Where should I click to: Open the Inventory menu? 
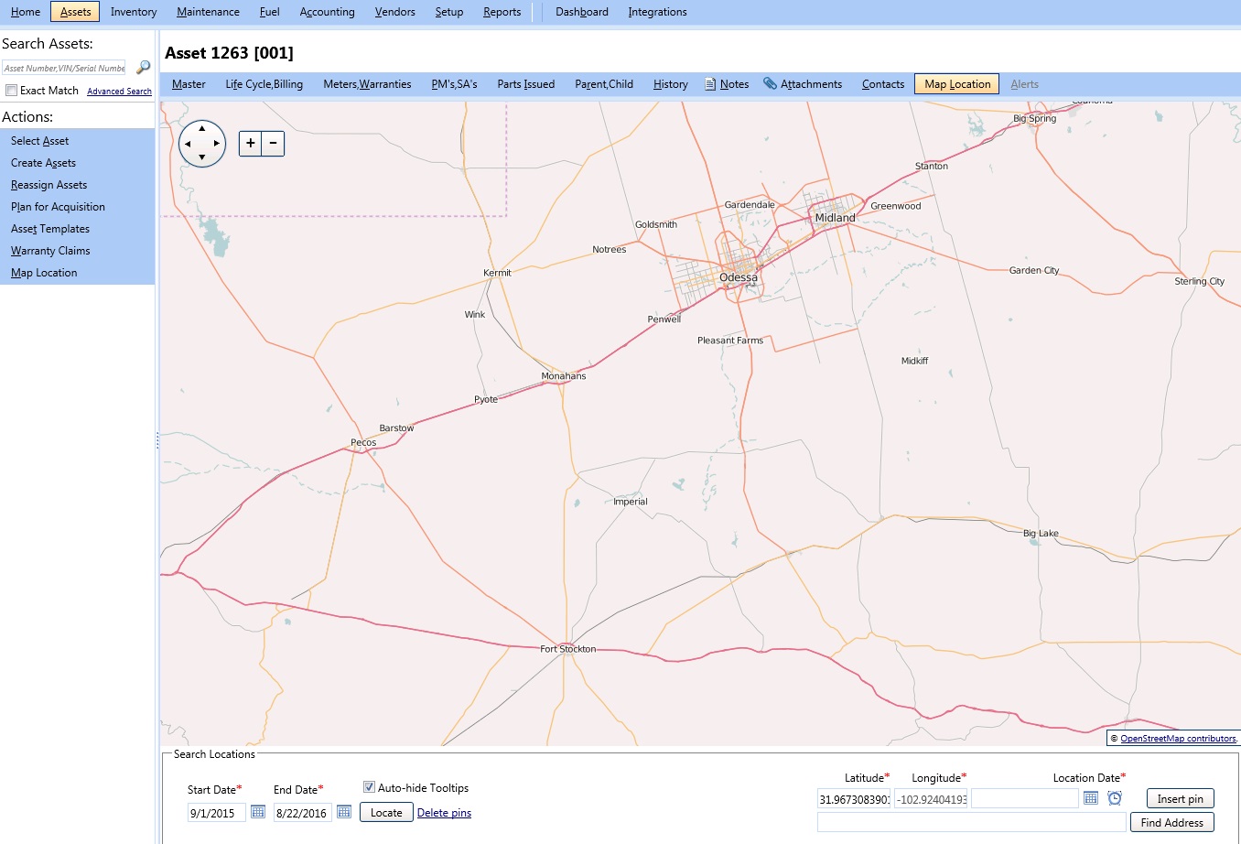coord(134,12)
